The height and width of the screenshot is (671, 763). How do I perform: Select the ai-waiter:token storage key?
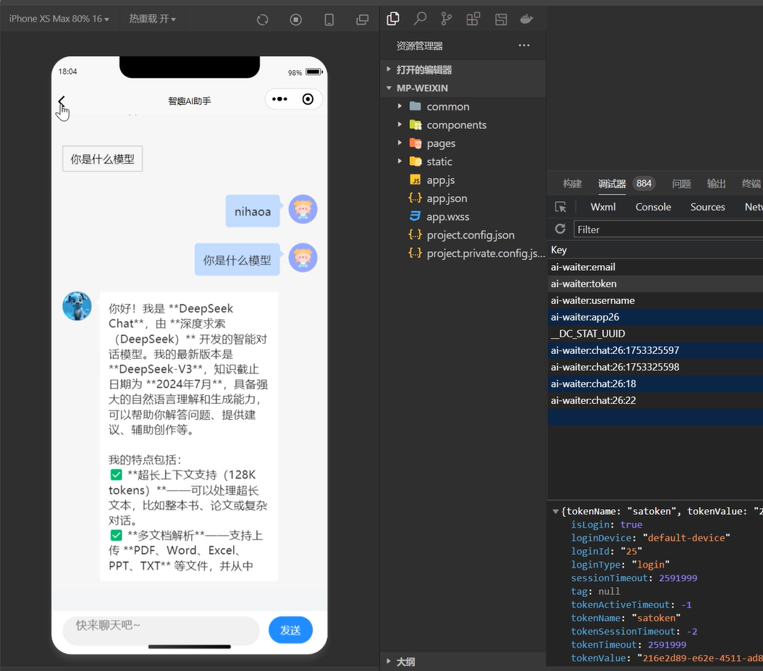click(655, 284)
